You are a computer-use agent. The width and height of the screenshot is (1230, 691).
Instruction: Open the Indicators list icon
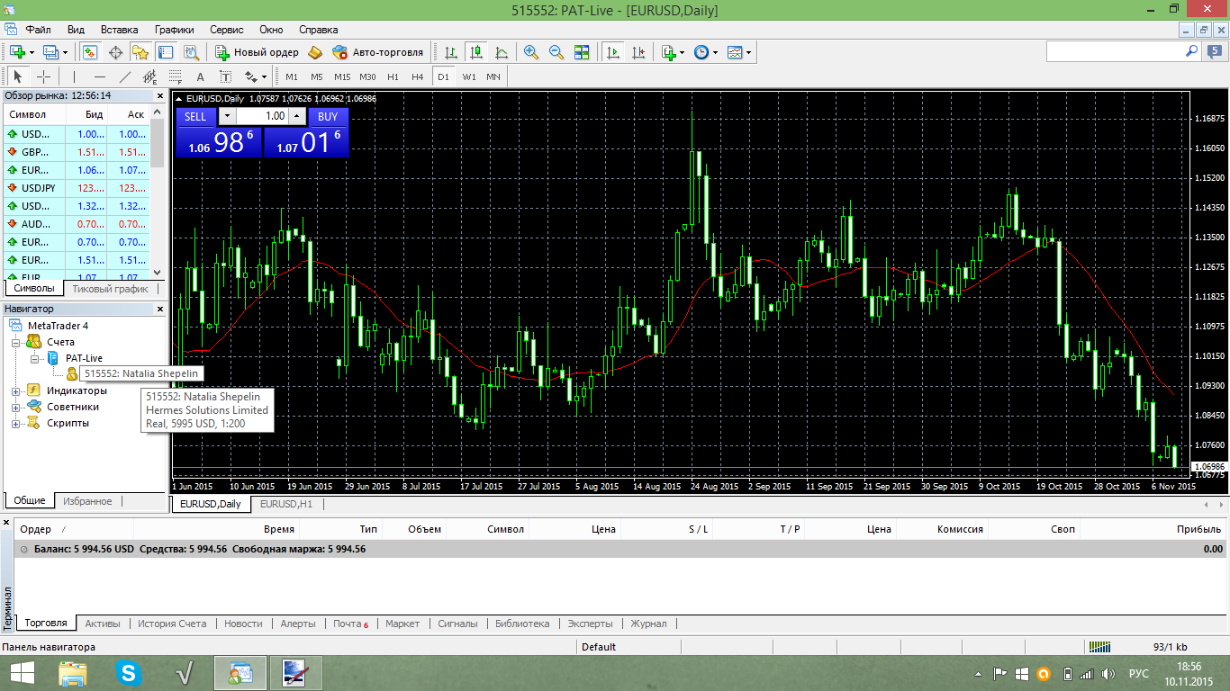(x=669, y=52)
